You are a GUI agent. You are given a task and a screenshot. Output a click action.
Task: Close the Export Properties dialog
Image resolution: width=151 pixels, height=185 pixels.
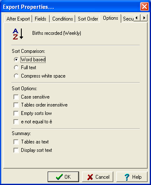tap(144, 7)
